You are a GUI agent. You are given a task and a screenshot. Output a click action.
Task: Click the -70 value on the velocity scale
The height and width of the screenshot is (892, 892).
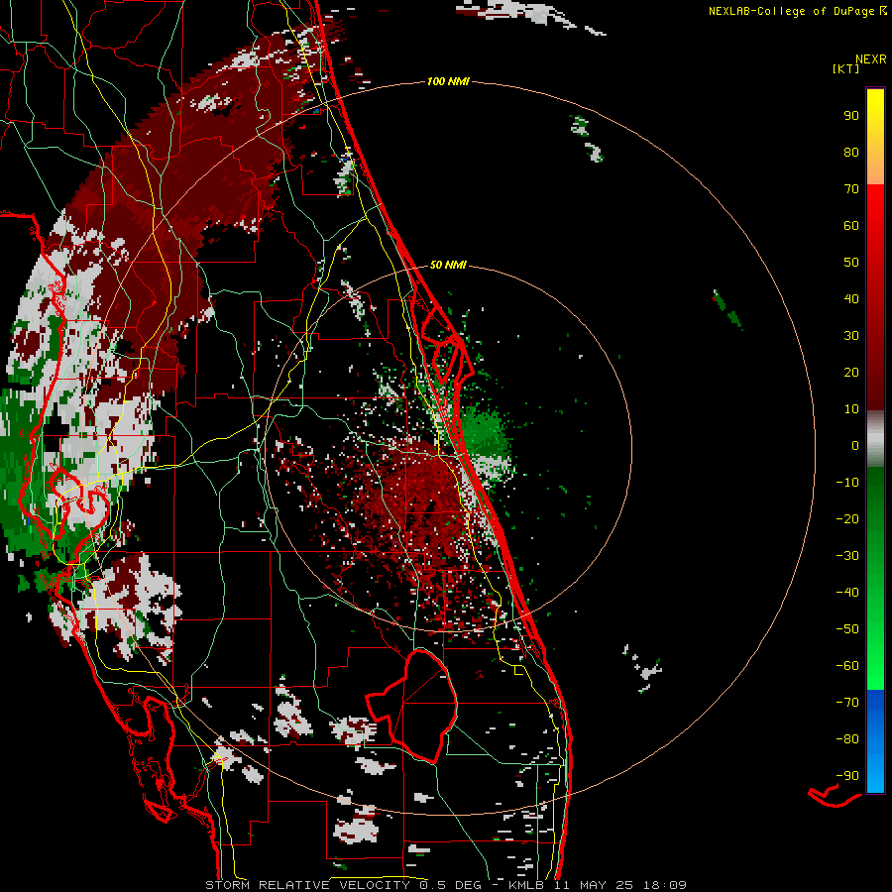coord(847,703)
